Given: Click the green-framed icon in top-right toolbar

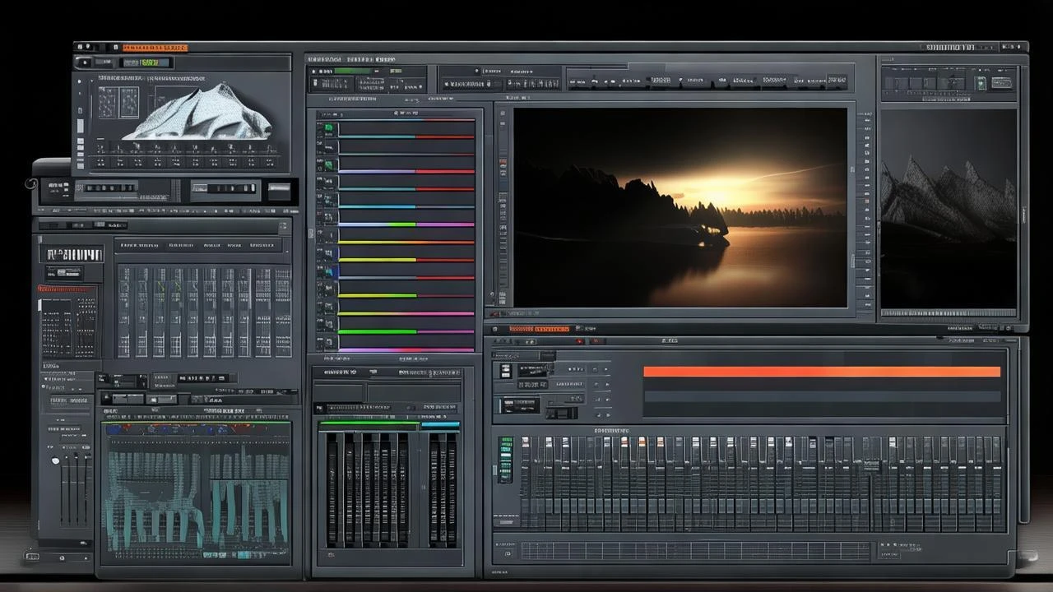Looking at the screenshot, I should point(981,83).
